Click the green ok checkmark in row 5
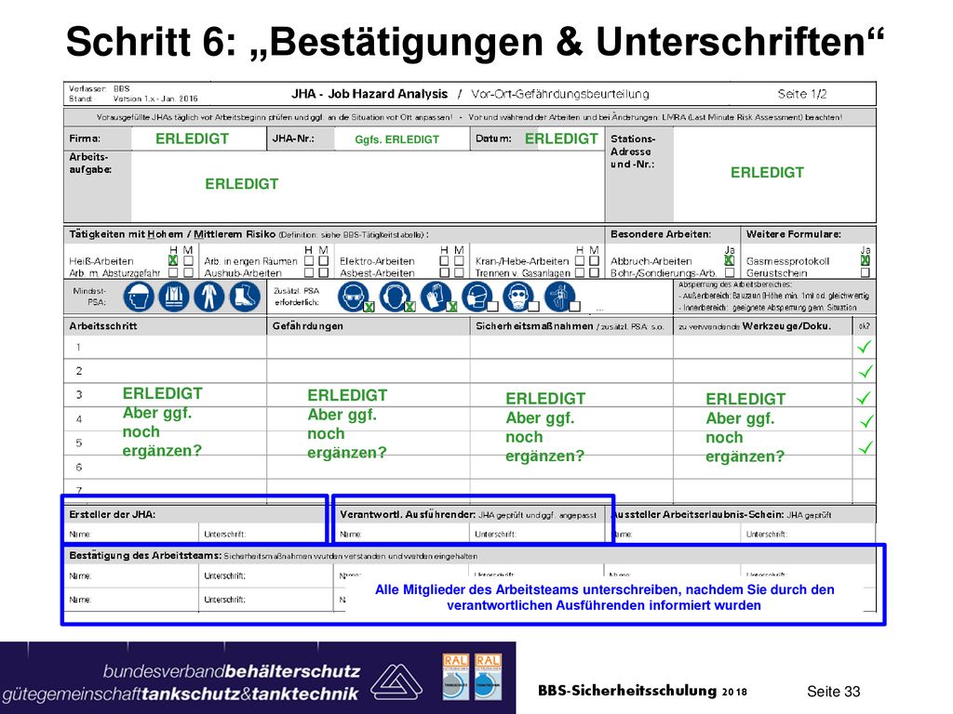Image resolution: width=953 pixels, height=714 pixels. tap(866, 447)
